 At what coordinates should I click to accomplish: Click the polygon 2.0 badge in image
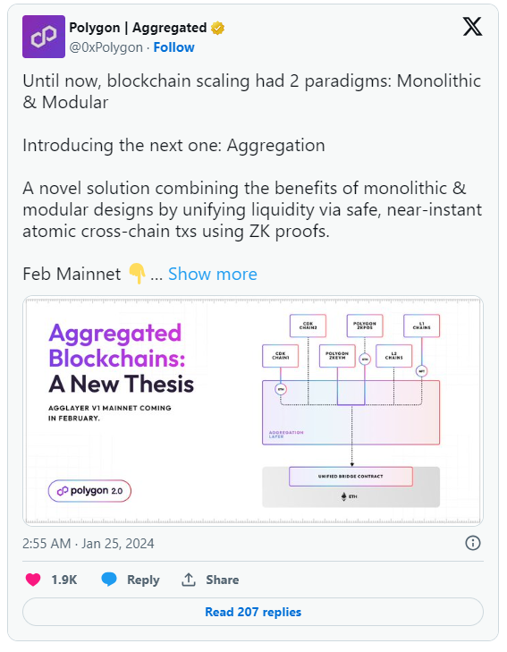[89, 491]
